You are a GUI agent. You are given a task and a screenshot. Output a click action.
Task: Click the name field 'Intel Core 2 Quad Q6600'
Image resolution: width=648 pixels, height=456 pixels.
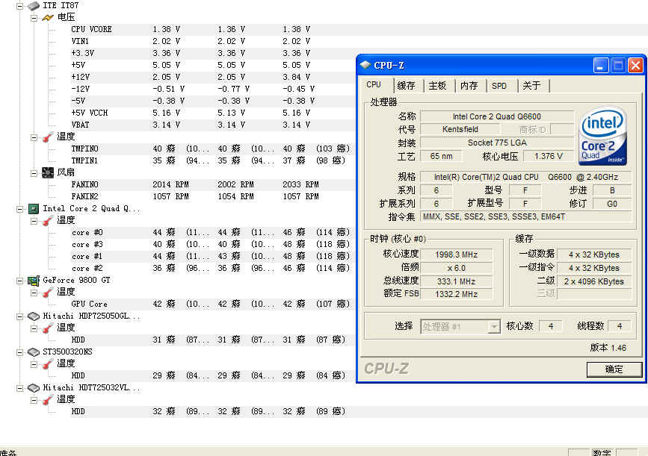coord(497,116)
